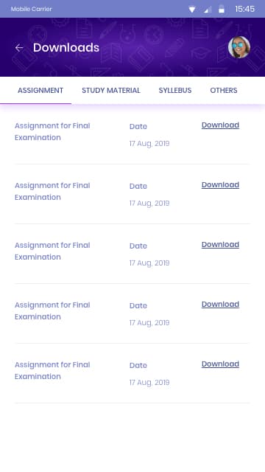Image resolution: width=265 pixels, height=472 pixels.
Task: Tap the battery status icon
Action: click(x=222, y=9)
